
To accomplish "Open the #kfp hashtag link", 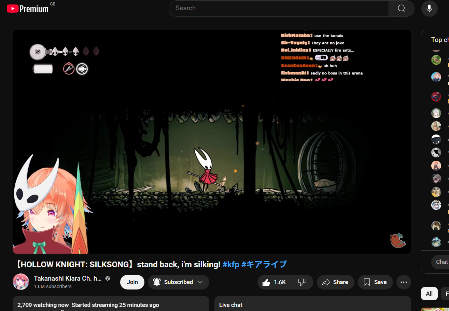I will [231, 264].
